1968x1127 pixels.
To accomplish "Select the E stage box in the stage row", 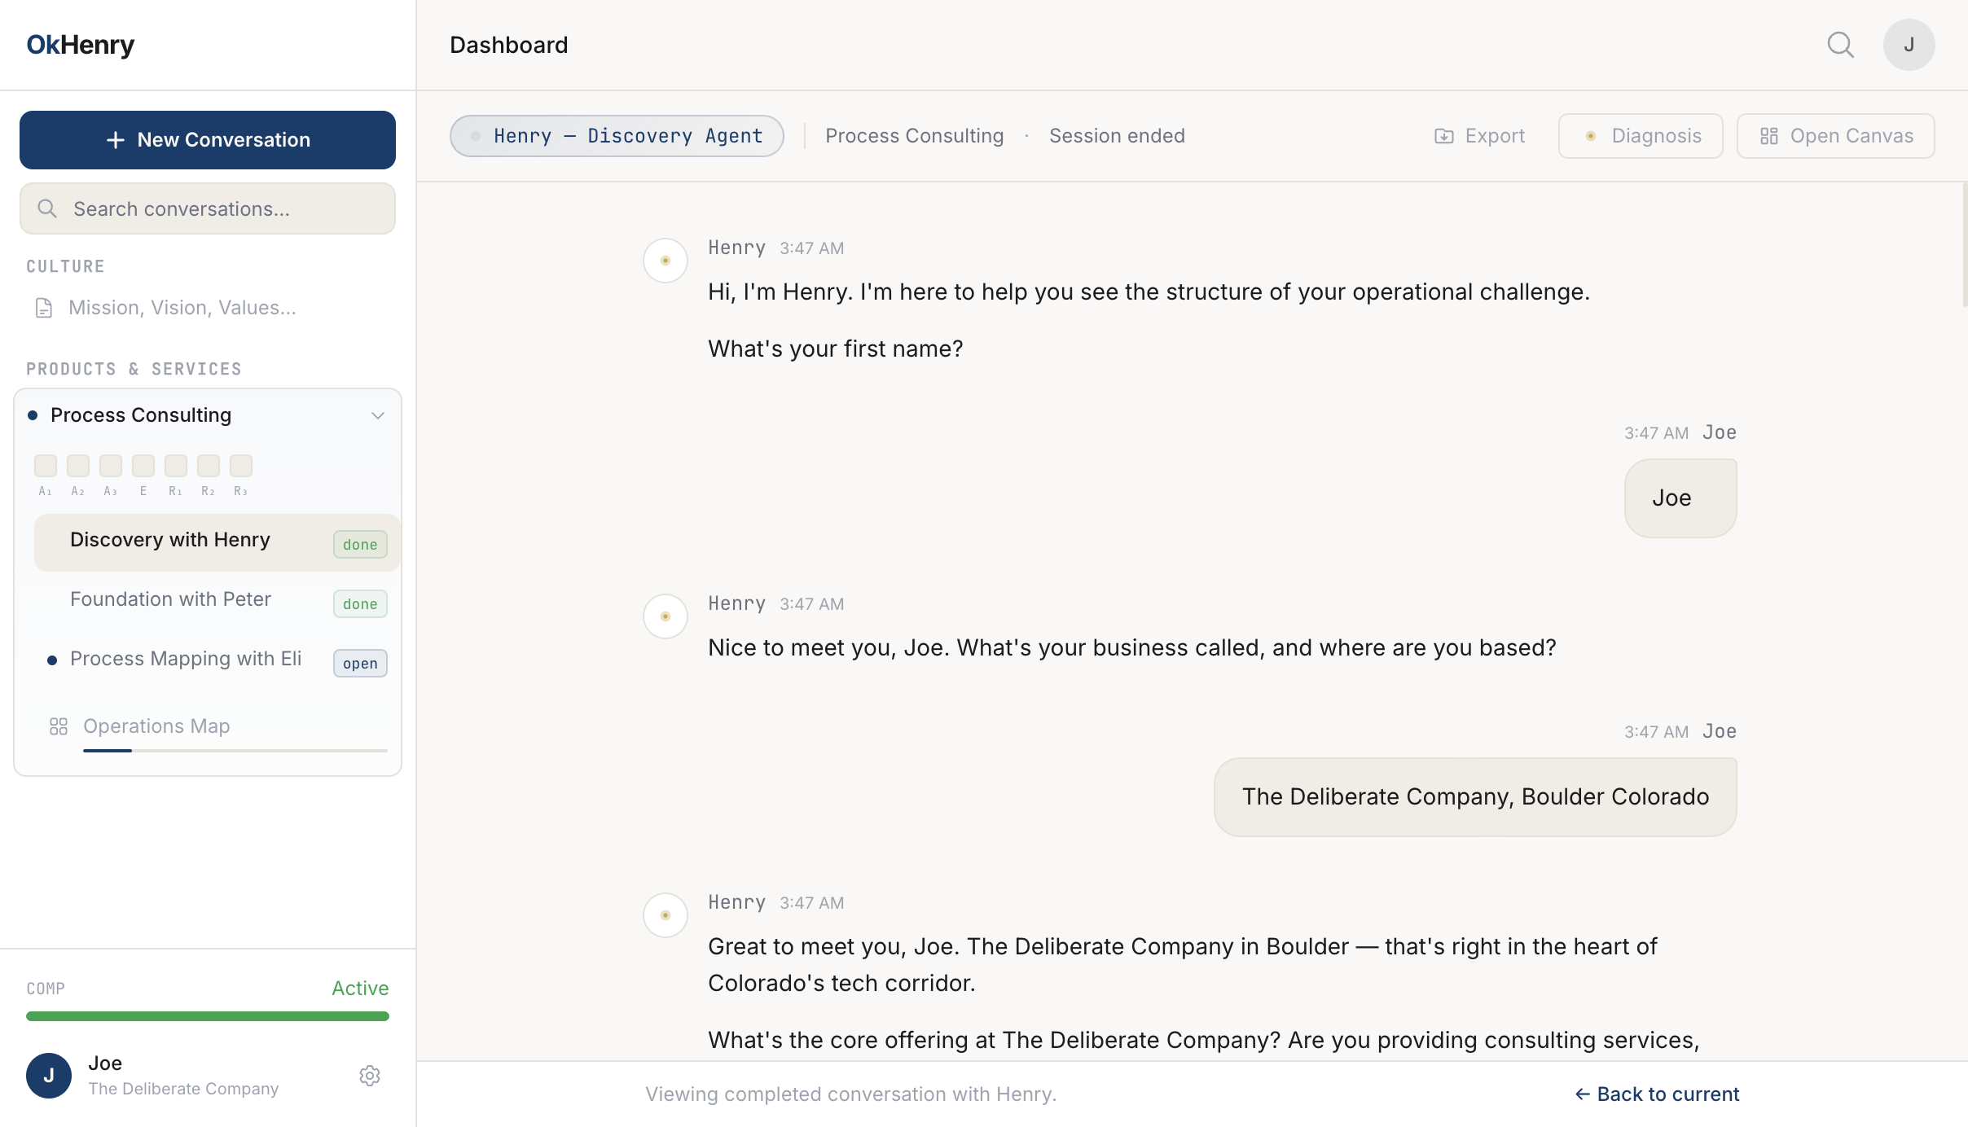I will click(x=143, y=465).
